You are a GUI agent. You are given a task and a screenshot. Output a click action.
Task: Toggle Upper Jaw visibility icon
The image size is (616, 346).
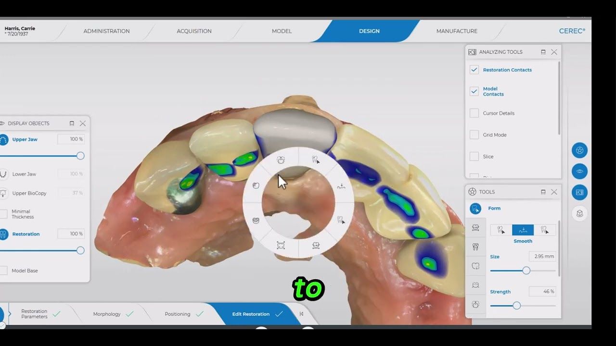point(4,140)
